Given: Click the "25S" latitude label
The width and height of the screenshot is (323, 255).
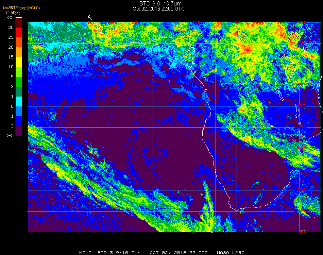Looking at the screenshot, I should [x=302, y=169].
